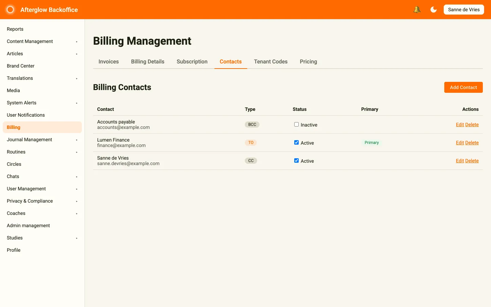The image size is (491, 307).
Task: Uncheck Active for Lumen Finance
Action: tap(296, 143)
